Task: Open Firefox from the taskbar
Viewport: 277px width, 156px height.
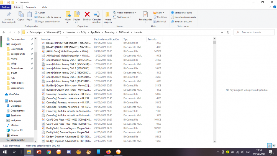Action: coord(109,152)
